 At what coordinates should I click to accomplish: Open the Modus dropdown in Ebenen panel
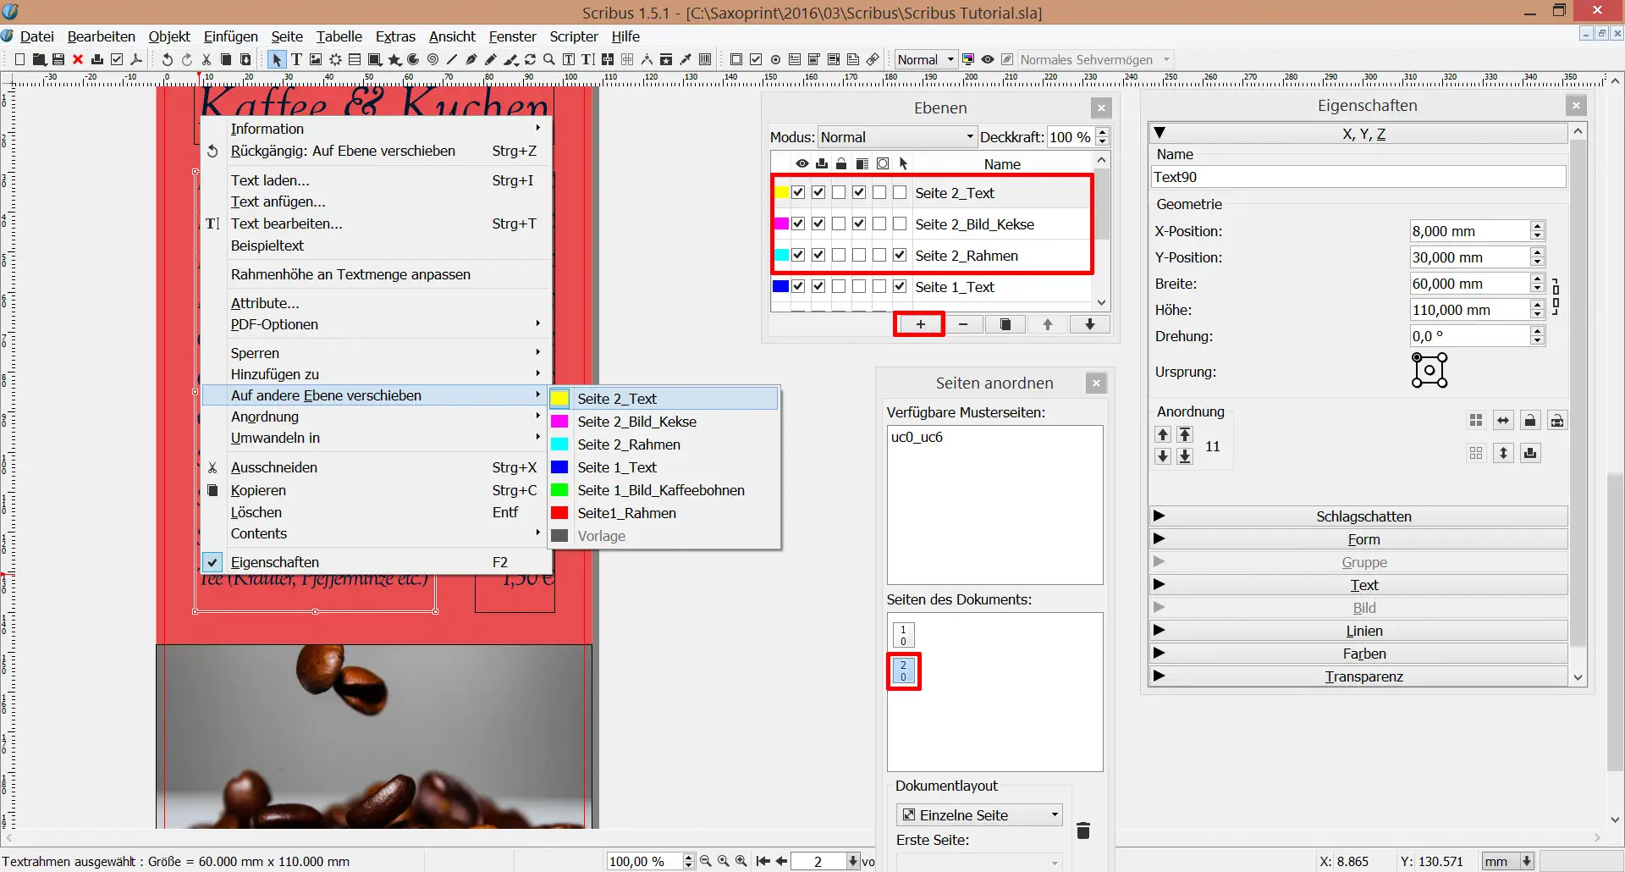(x=896, y=136)
